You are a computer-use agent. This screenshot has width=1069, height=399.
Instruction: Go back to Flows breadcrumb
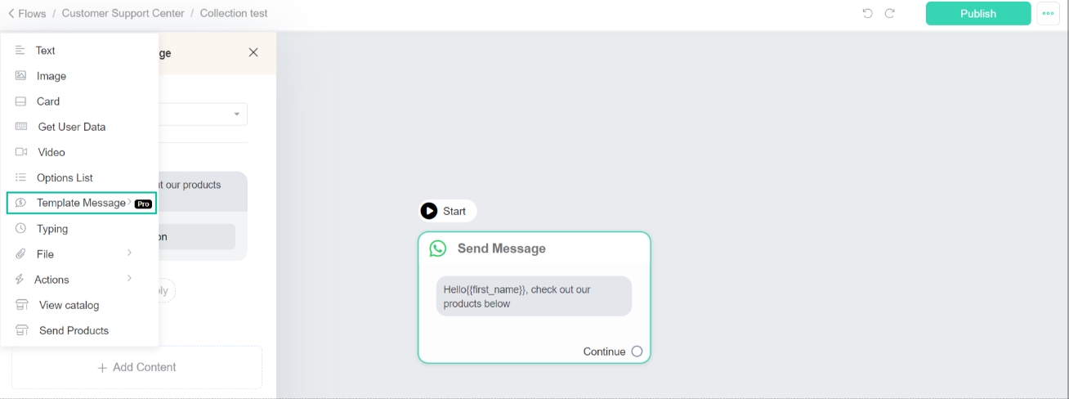click(27, 13)
